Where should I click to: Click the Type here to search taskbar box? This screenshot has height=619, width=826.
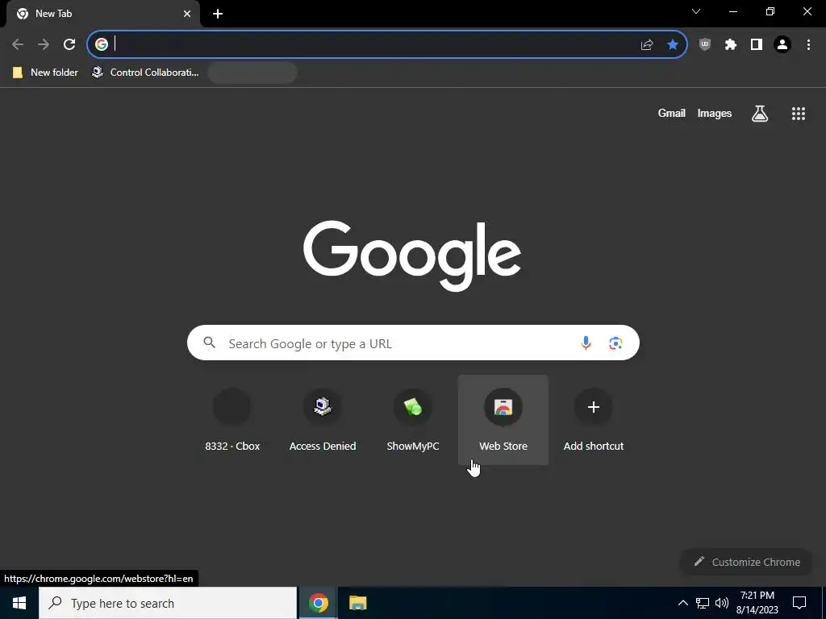tap(168, 603)
